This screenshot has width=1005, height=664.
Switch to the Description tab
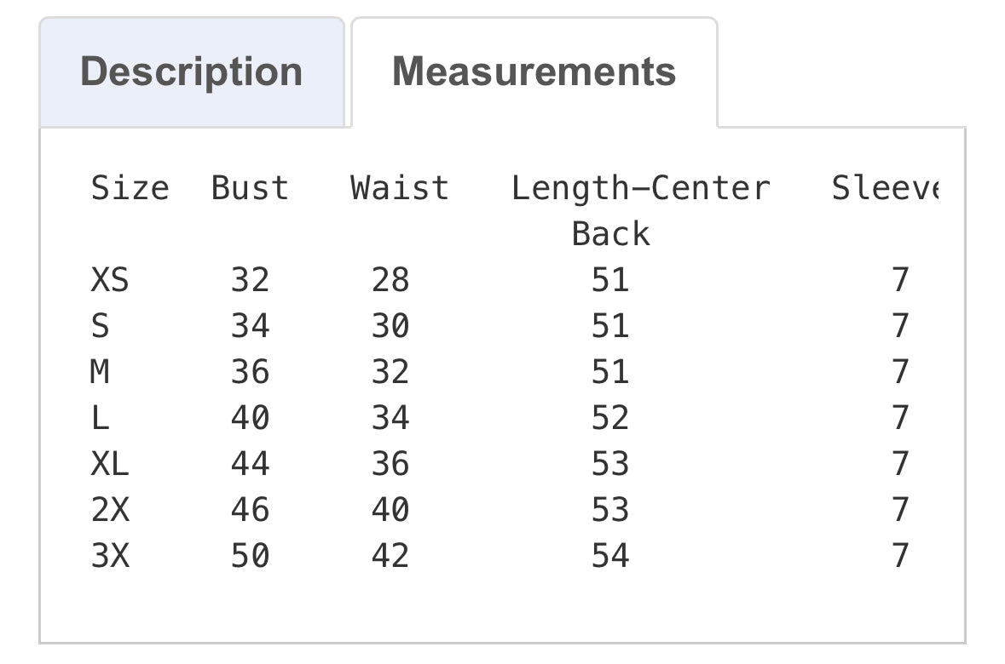[191, 72]
